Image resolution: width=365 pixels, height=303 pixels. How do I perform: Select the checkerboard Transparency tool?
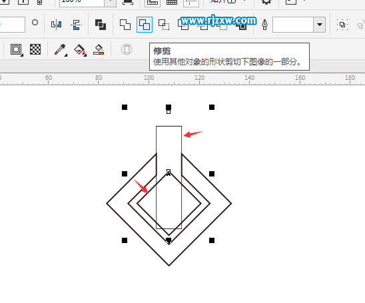click(x=35, y=49)
